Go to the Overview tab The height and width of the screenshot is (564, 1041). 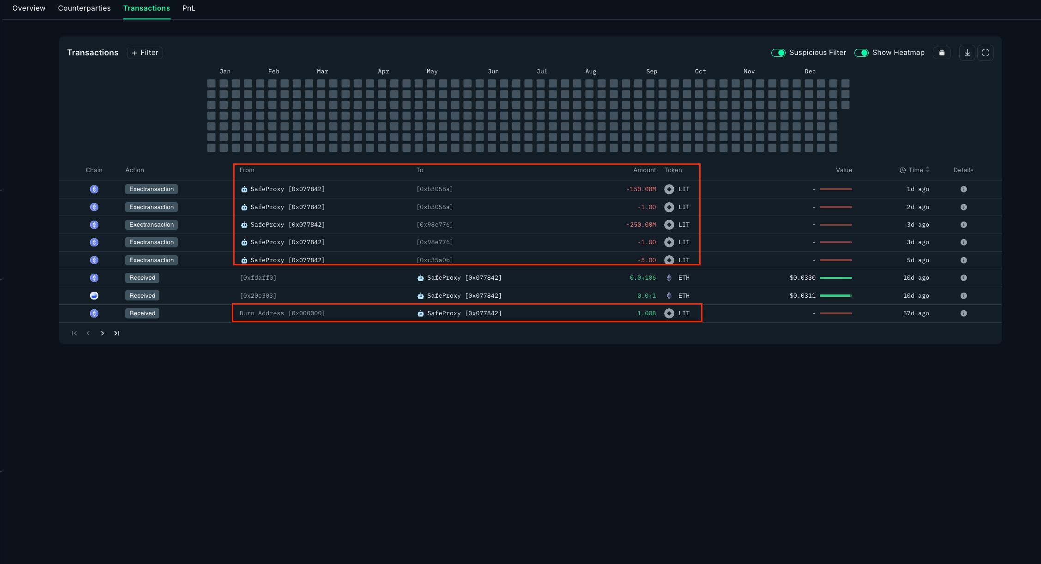tap(29, 8)
